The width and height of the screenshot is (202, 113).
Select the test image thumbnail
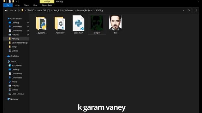tap(116, 23)
